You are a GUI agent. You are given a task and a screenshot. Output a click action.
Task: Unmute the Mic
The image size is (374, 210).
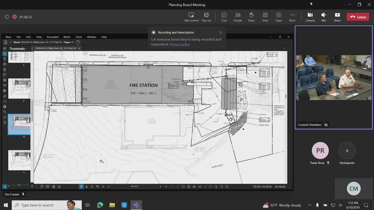pyautogui.click(x=324, y=17)
